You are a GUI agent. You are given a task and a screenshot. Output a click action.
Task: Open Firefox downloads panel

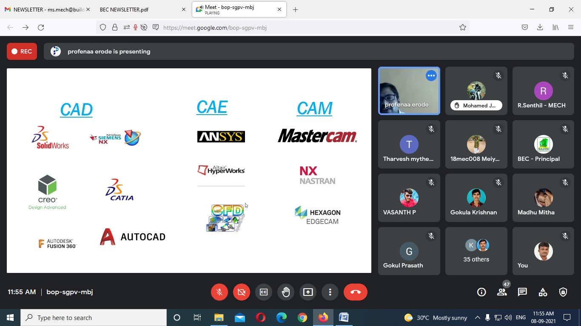[x=540, y=27]
